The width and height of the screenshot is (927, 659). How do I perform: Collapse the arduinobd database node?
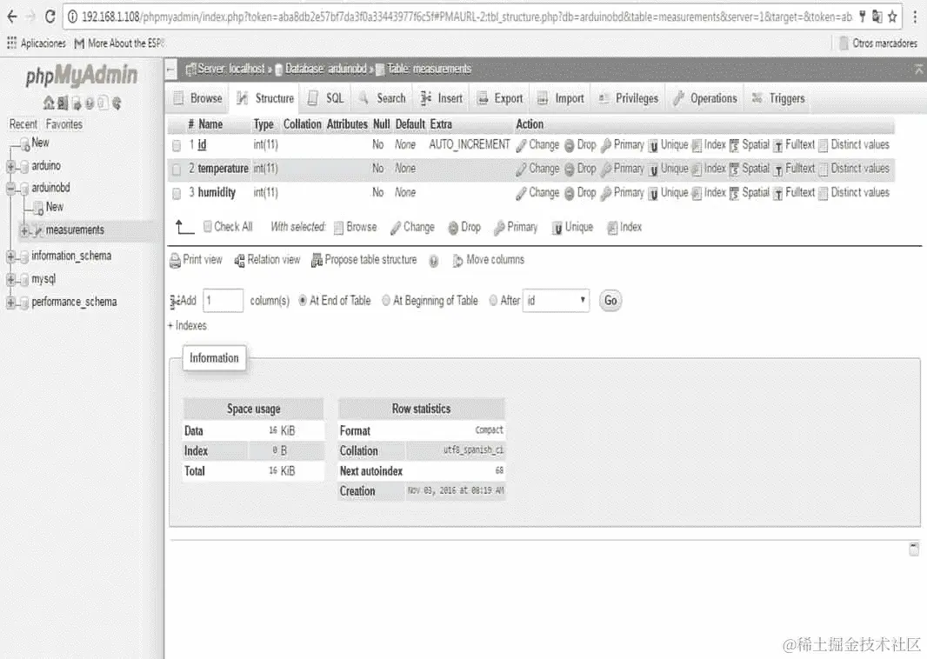point(10,189)
